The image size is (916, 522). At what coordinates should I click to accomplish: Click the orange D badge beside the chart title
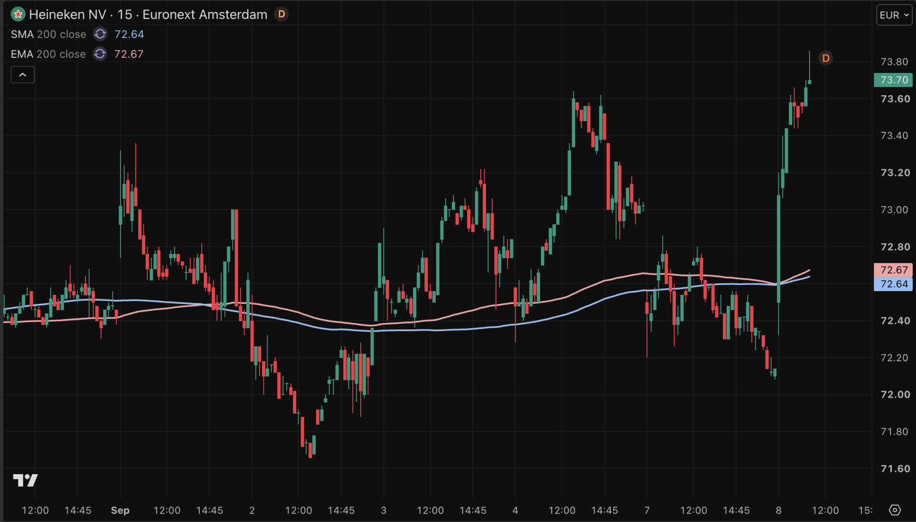point(281,14)
